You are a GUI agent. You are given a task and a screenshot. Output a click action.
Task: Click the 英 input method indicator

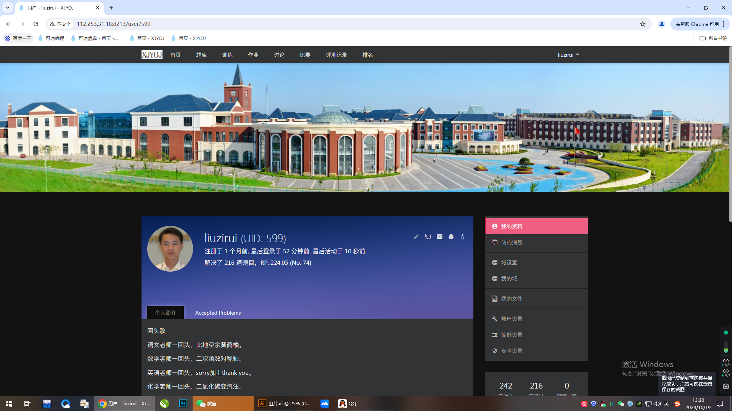[x=667, y=404]
